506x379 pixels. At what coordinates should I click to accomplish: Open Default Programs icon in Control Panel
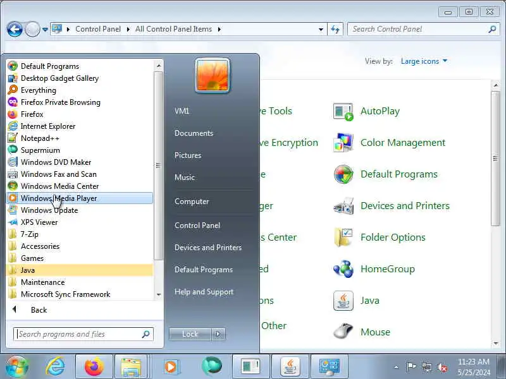(343, 174)
